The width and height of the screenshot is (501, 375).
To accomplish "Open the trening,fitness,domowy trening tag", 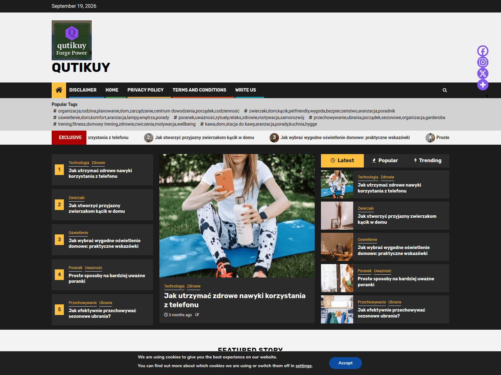I will [x=124, y=124].
